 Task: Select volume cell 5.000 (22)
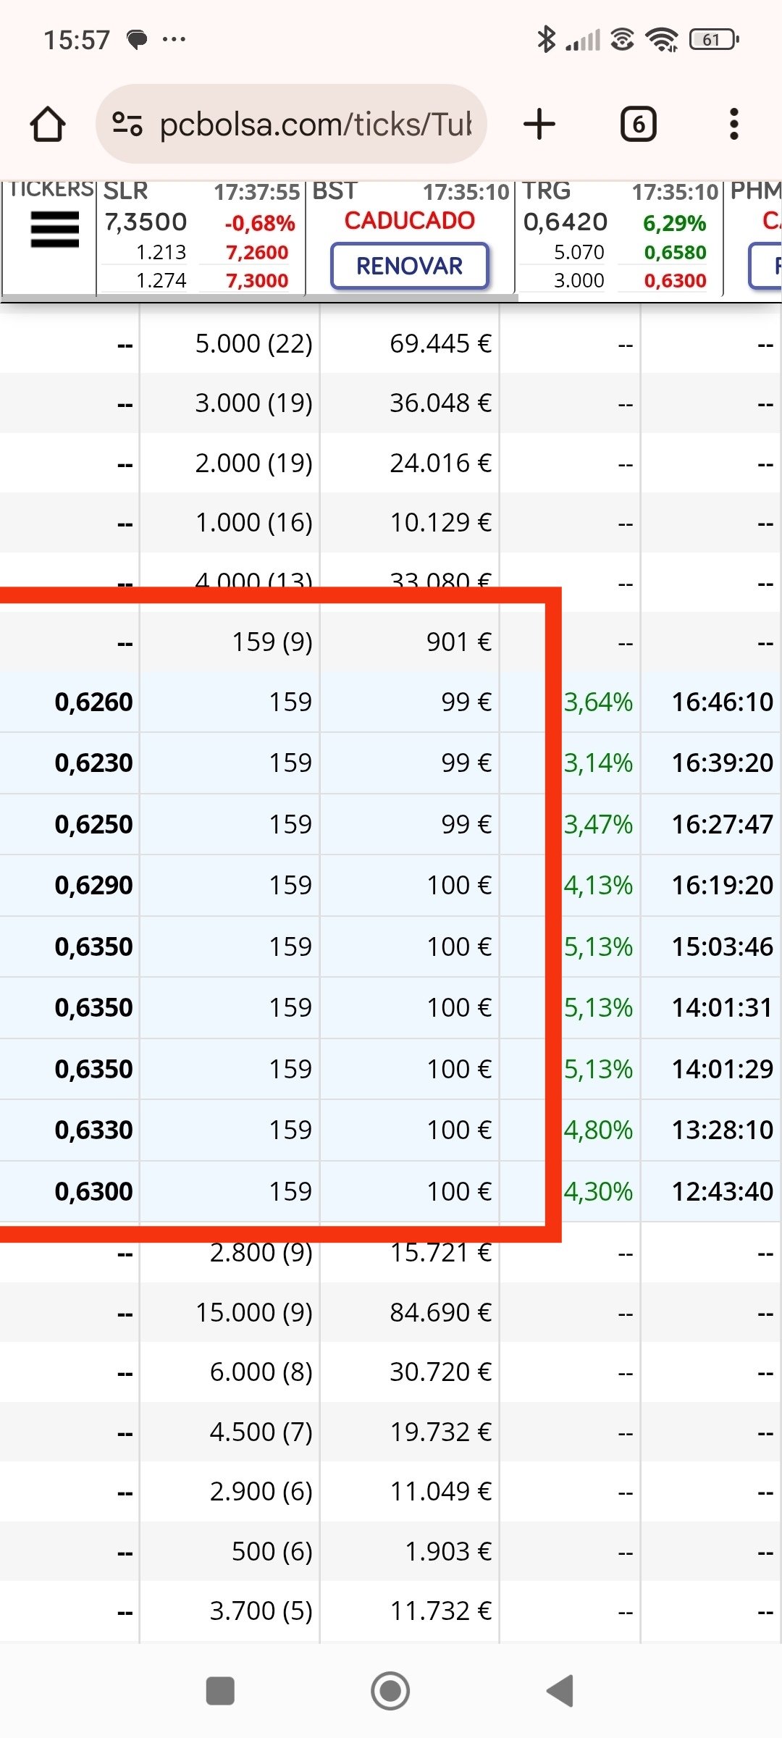(253, 343)
